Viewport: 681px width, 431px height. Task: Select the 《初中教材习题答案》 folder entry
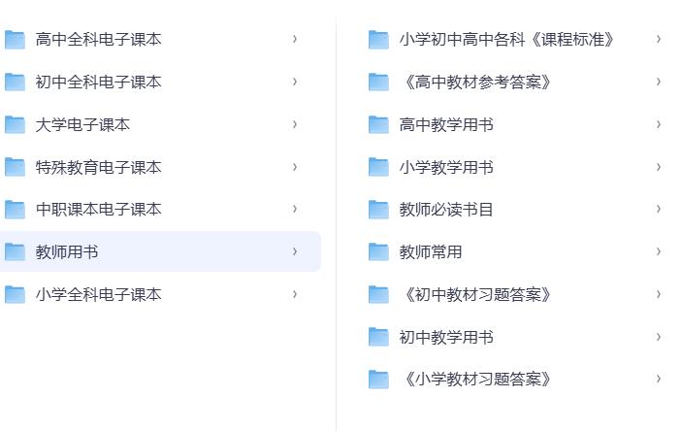point(475,294)
